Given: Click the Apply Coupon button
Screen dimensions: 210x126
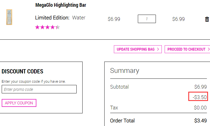Looking at the screenshot, I should (19, 103).
